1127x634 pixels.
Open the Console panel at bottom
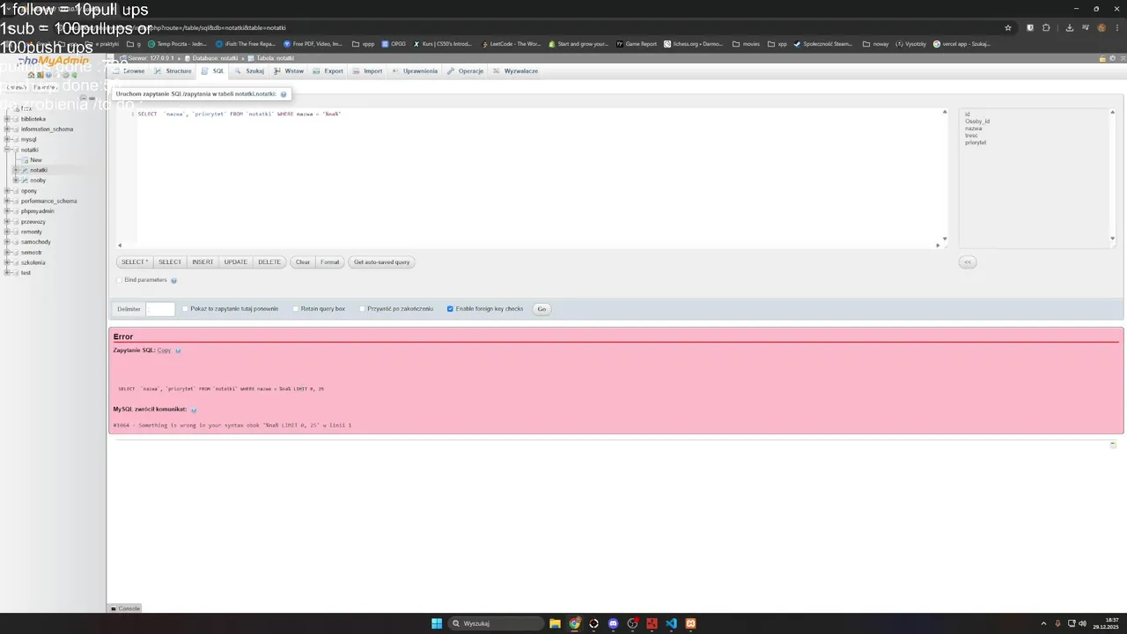pyautogui.click(x=125, y=608)
